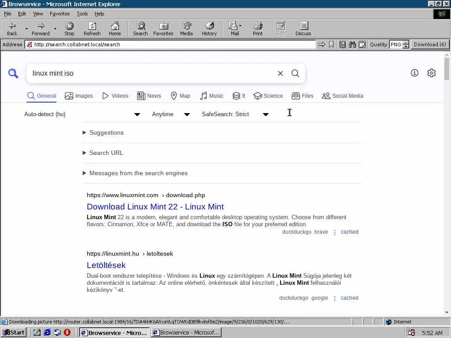The image size is (451, 338).
Task: Open the History toolbar pane
Action: [x=209, y=29]
